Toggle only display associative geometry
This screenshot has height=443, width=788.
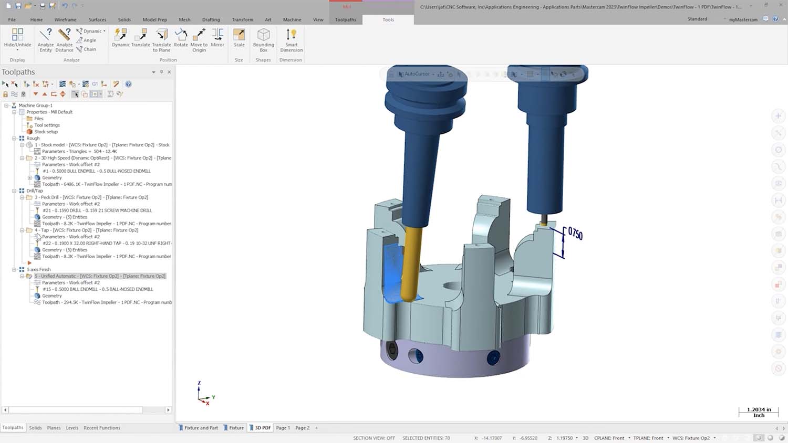tap(84, 94)
